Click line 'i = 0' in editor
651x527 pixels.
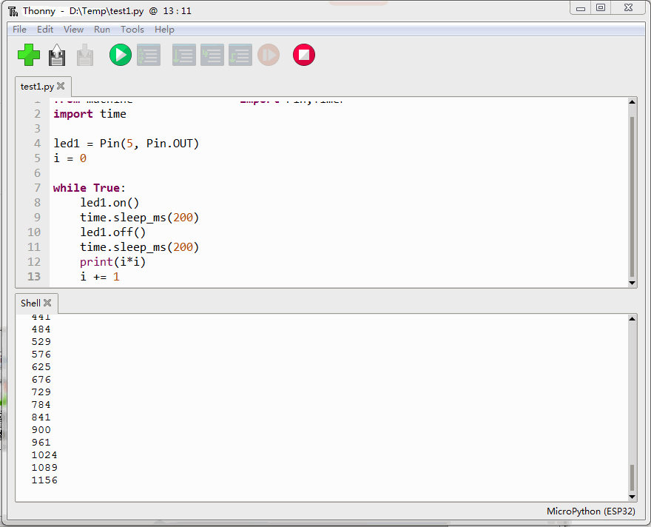70,158
